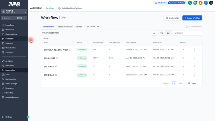Expand the 10 / page dropdown
The image size is (215, 121).
pyautogui.click(x=193, y=83)
